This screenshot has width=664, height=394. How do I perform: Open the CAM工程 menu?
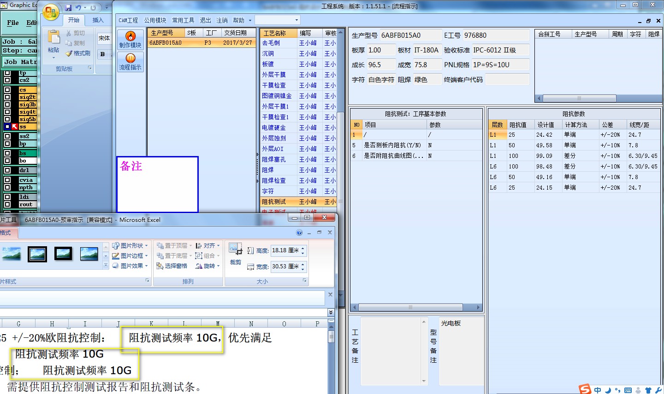[128, 20]
